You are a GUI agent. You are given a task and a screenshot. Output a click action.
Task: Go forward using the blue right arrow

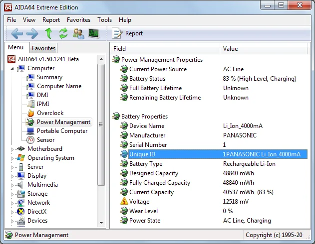coord(32,33)
